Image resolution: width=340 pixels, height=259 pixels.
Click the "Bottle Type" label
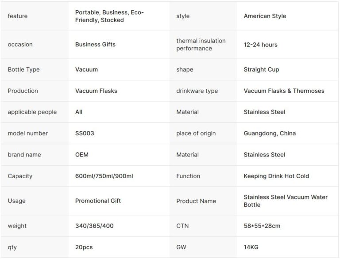[23, 69]
